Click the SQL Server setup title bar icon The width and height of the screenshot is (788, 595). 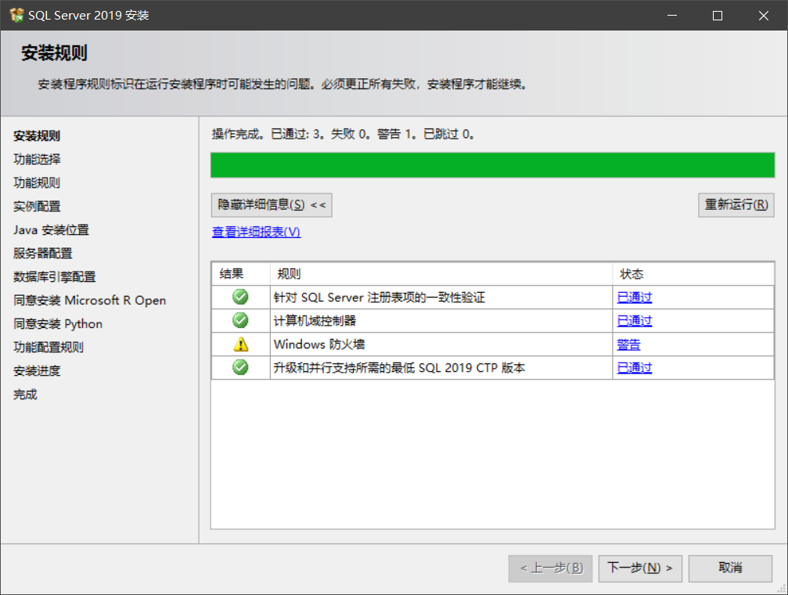pos(16,15)
